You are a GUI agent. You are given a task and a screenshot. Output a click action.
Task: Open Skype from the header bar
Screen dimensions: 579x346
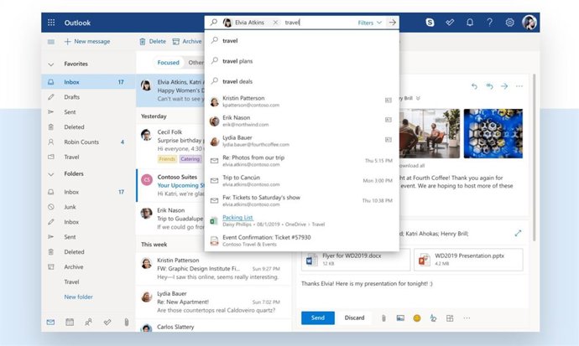click(x=430, y=23)
